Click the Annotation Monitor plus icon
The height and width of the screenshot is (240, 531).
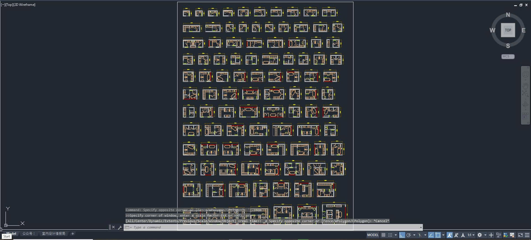coord(491,235)
